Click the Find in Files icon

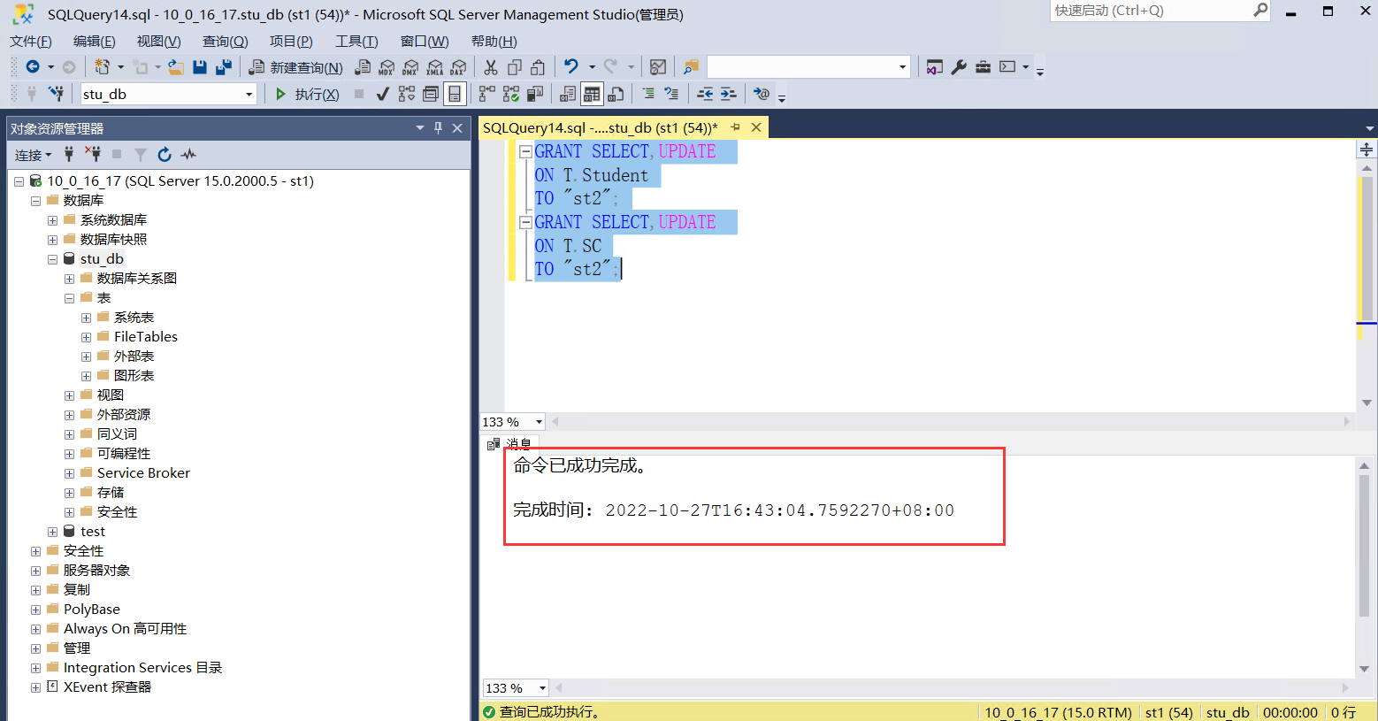[691, 67]
